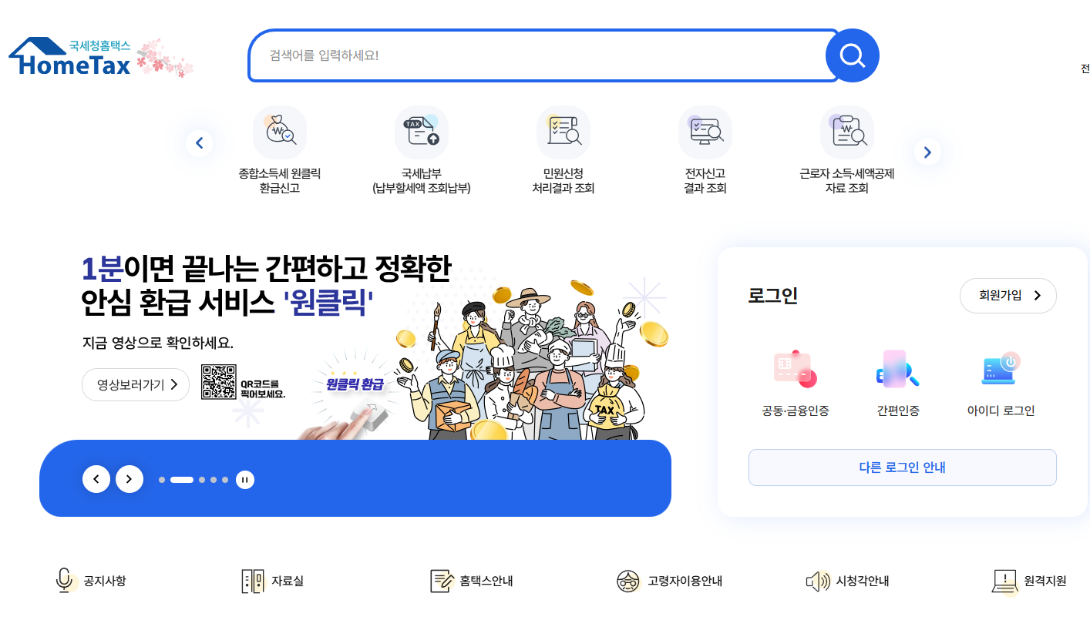Click 다른 로그인 안내 button
The image size is (1090, 620).
(x=903, y=468)
